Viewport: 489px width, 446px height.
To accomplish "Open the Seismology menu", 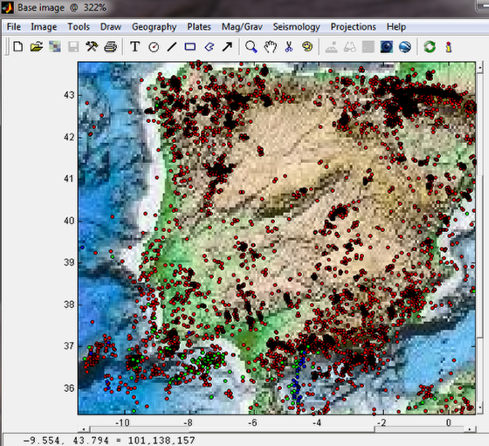I will point(296,27).
